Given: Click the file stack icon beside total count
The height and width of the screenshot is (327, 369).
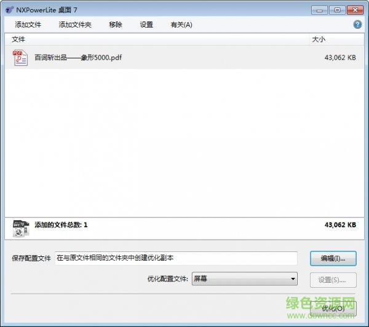Looking at the screenshot, I should (21, 228).
